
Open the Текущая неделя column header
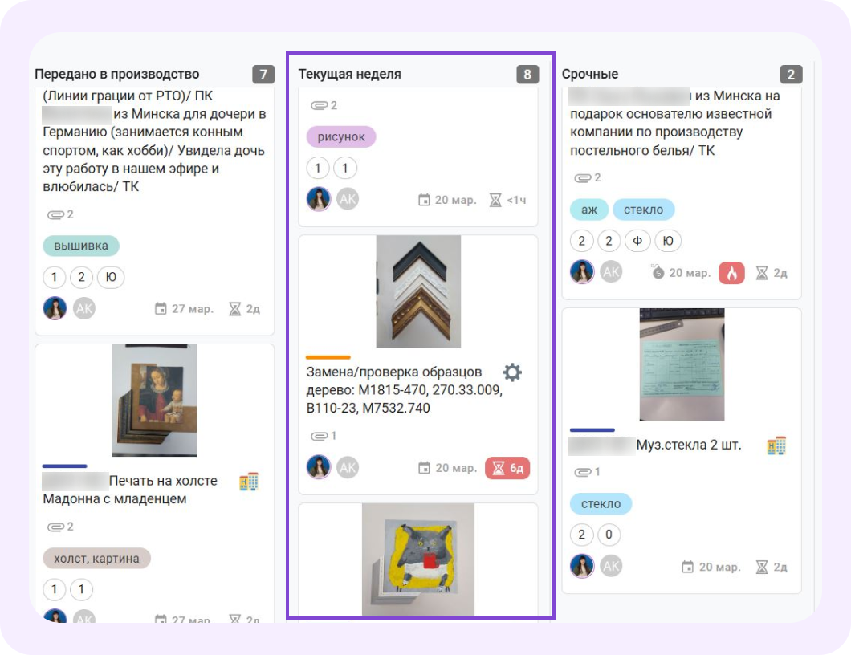[349, 75]
